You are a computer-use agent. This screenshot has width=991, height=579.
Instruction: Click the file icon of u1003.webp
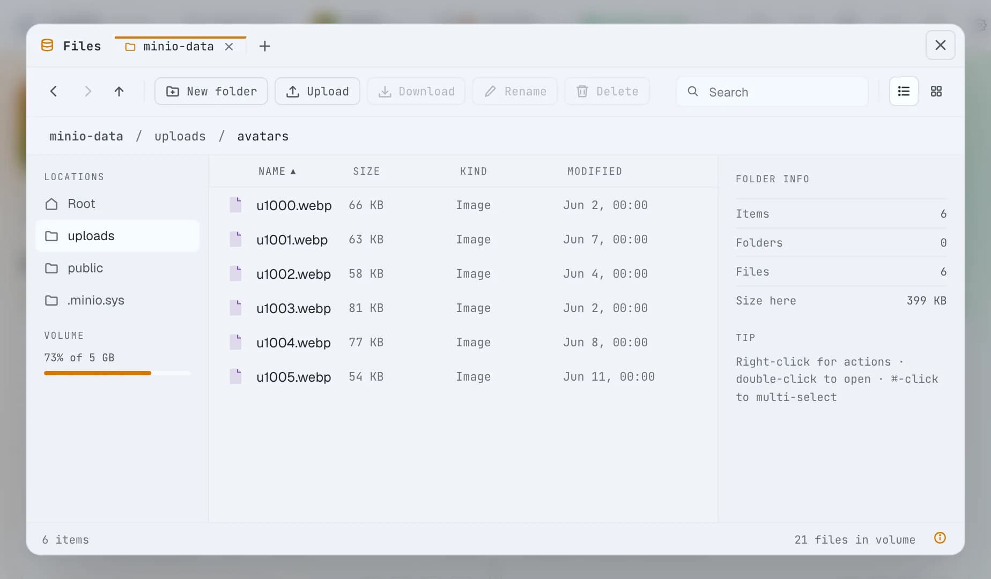click(x=235, y=308)
